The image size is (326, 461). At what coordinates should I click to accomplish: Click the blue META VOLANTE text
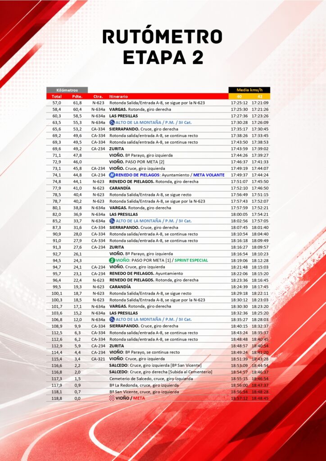tap(209, 175)
